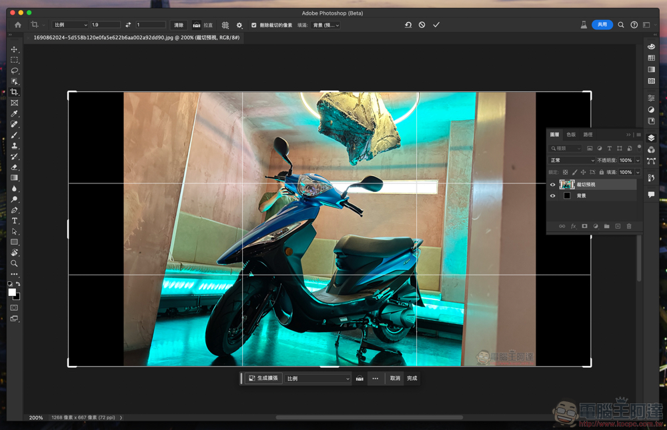
Task: Turn layer filtering on or off
Action: [639, 147]
